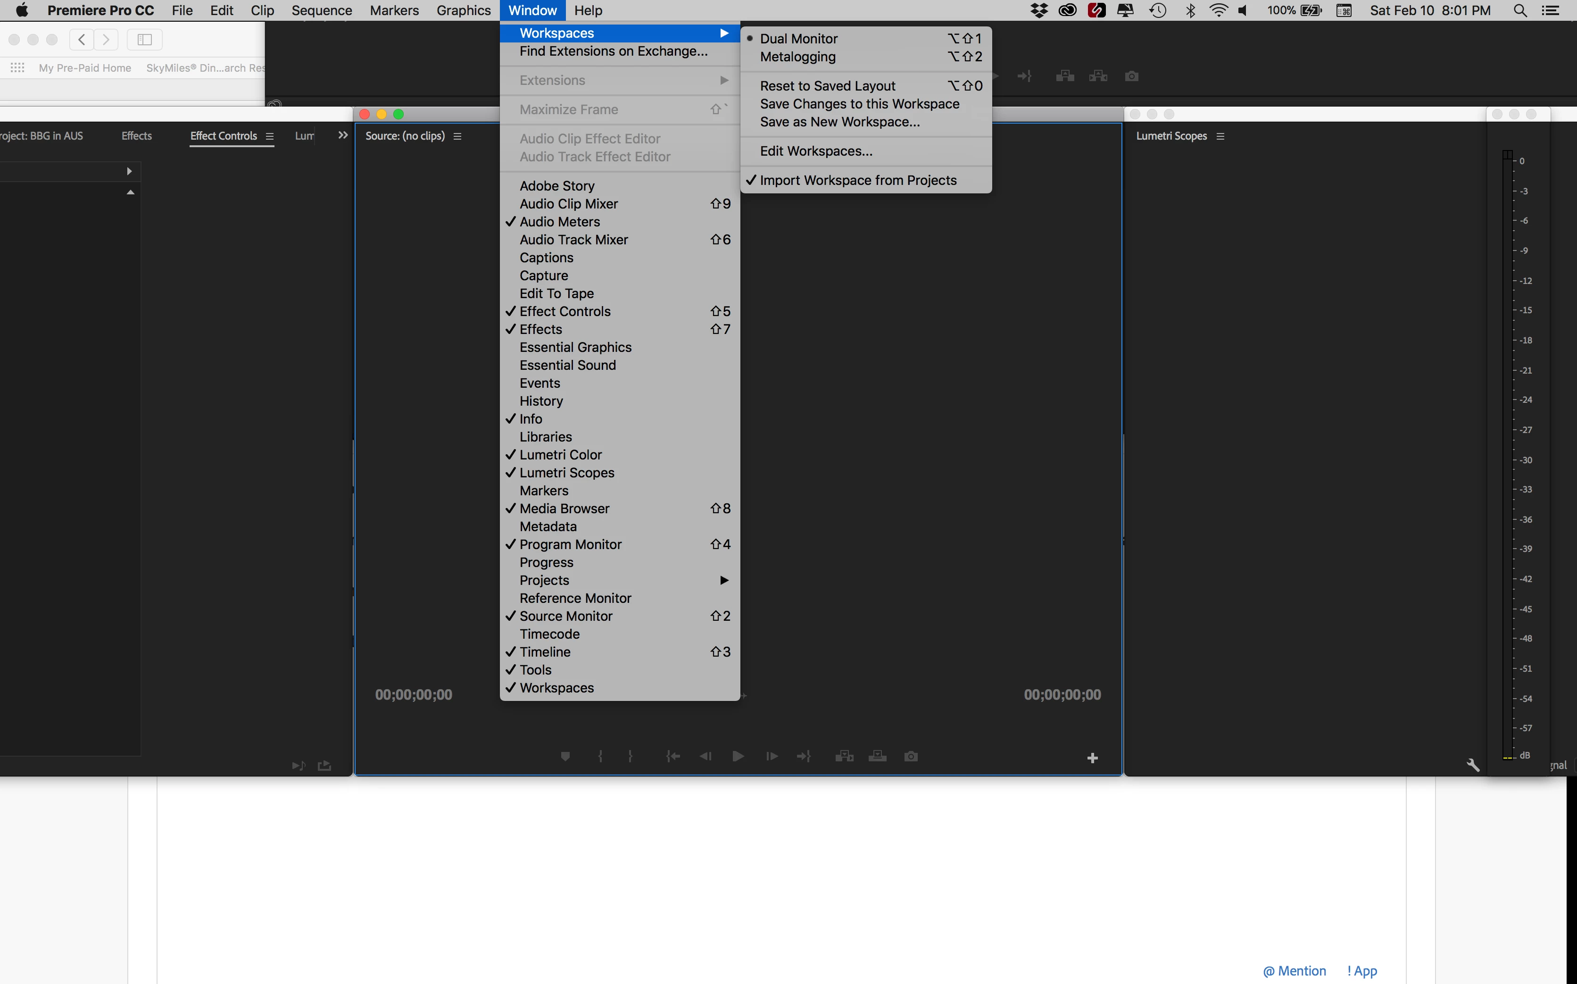The width and height of the screenshot is (1577, 984).
Task: Click the Source monitor left timecode
Action: pos(413,694)
